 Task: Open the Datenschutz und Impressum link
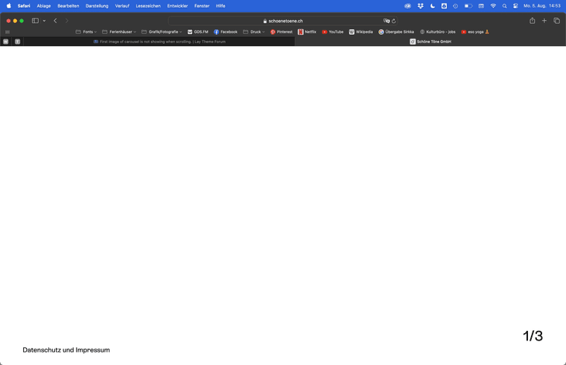click(66, 350)
